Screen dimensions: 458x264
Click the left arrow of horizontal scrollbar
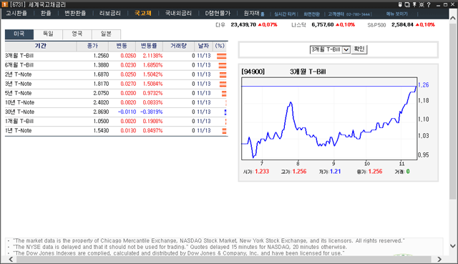11,259
